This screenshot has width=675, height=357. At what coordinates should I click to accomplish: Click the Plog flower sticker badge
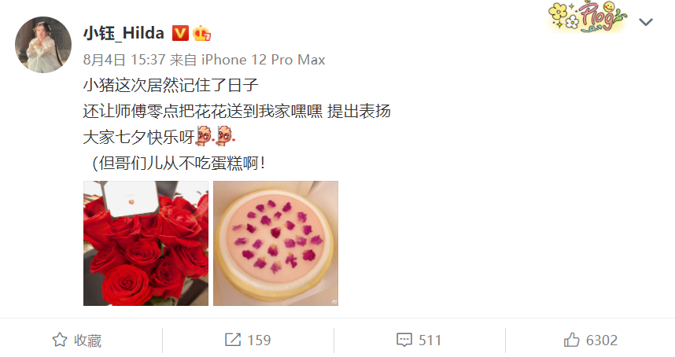pos(587,17)
